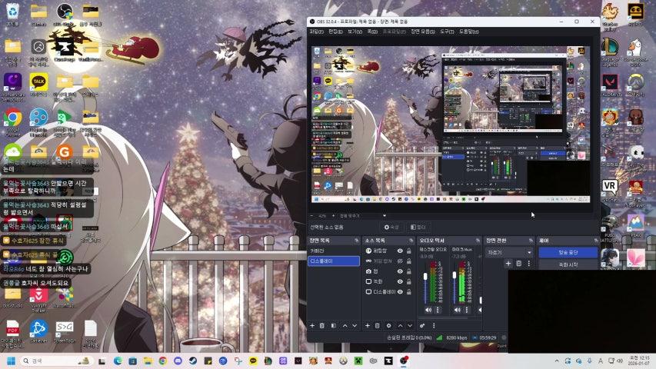Click the 방송 중단 stop streaming button
This screenshot has height=369, width=656.
pyautogui.click(x=568, y=252)
